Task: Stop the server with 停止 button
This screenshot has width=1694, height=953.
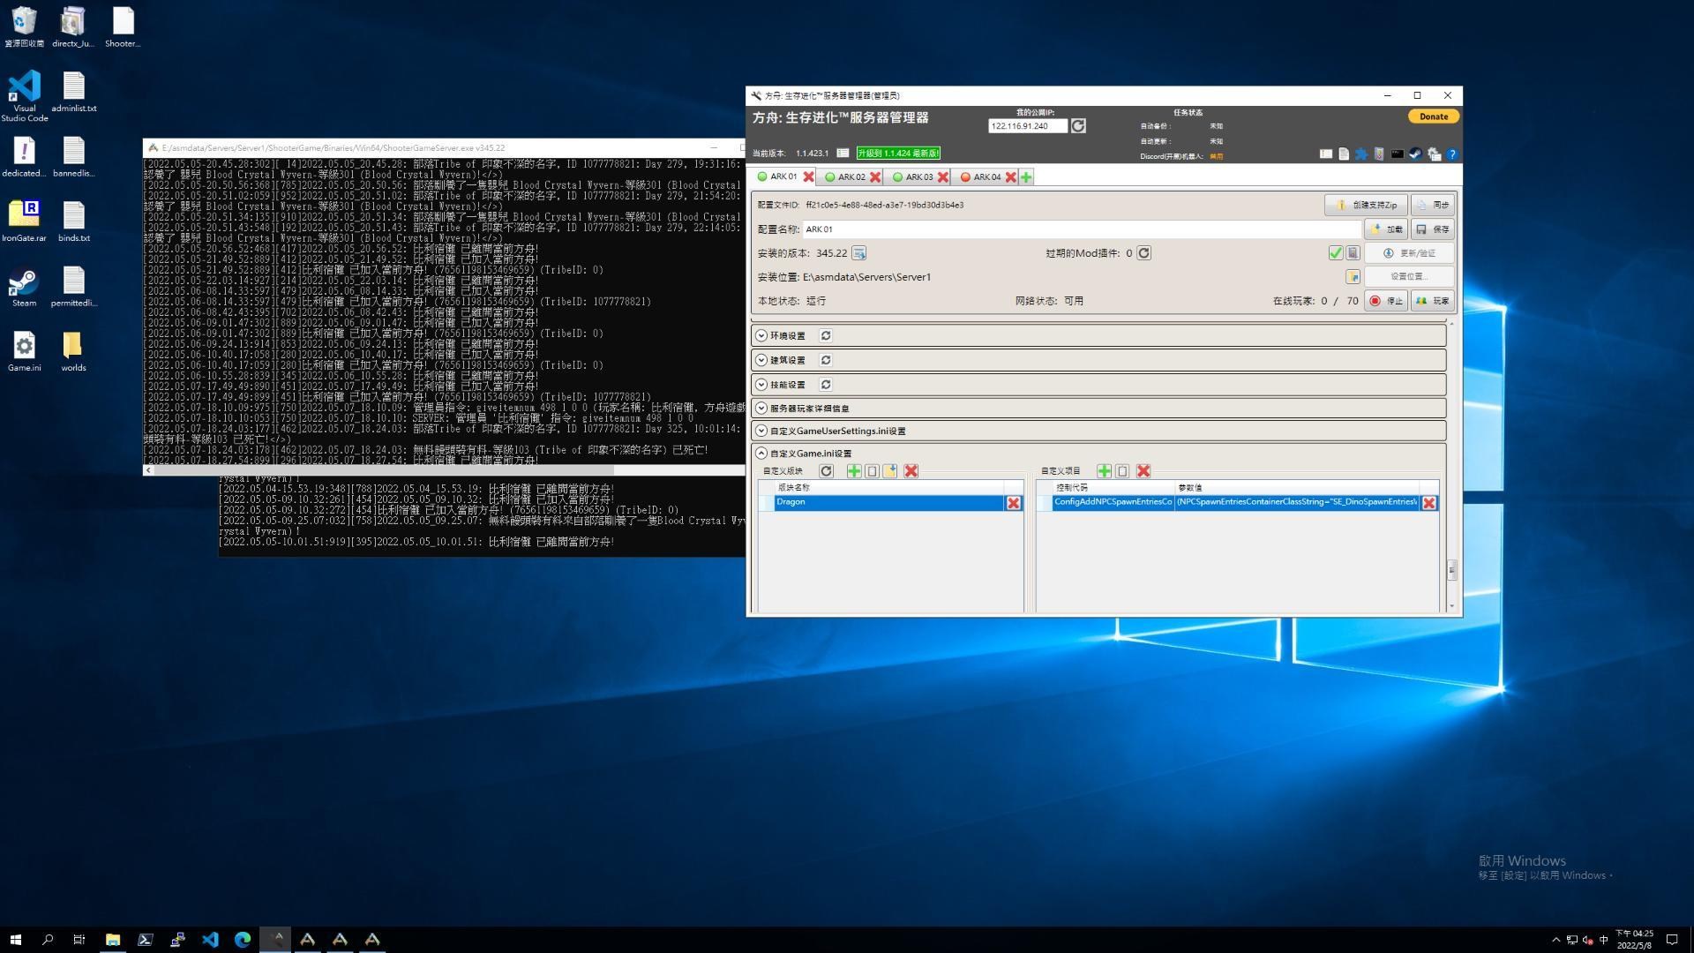Action: pyautogui.click(x=1386, y=301)
